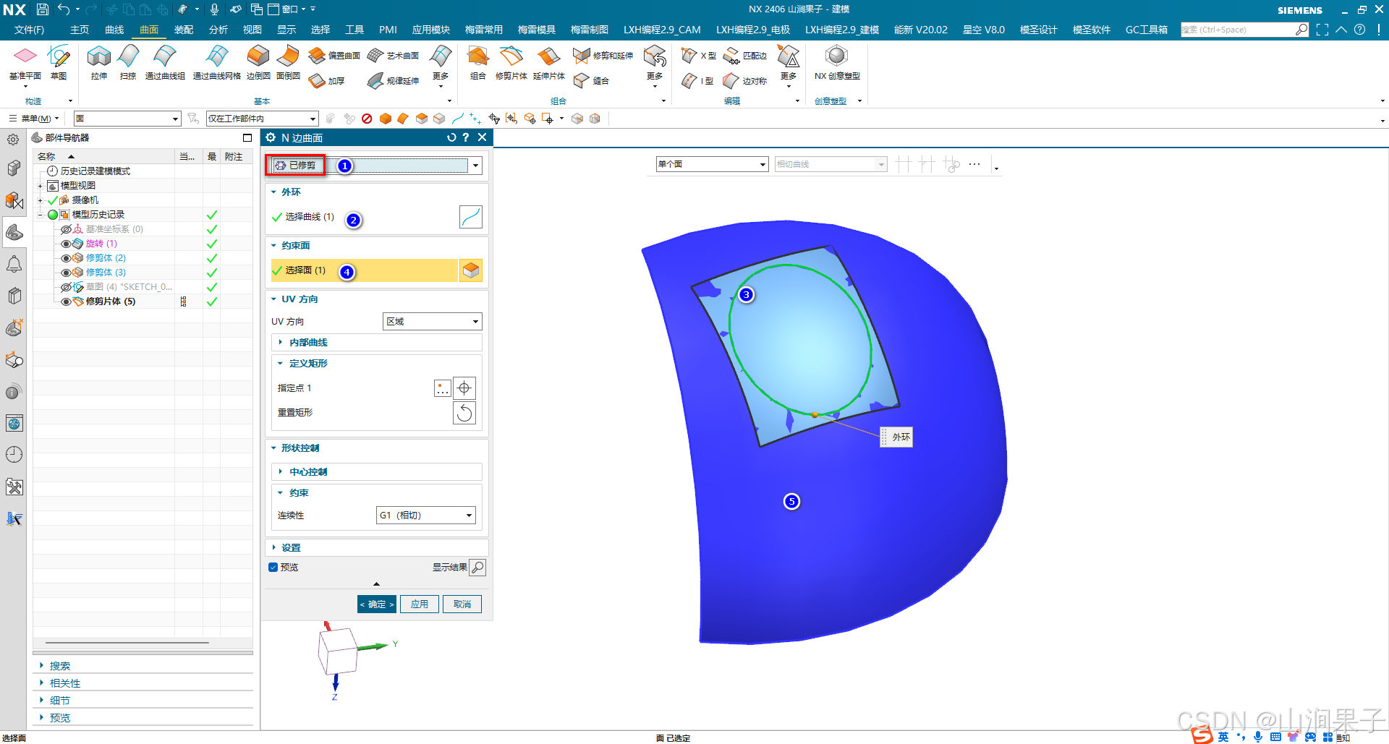Toggle visibility of 修剪体 (2) feature
Screen dimensions: 1389x744
click(x=67, y=258)
